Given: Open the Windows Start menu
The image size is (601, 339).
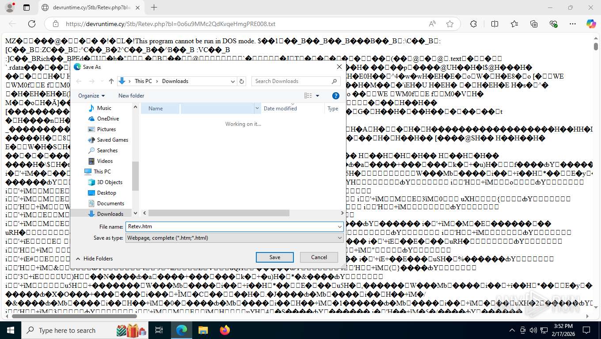Looking at the screenshot, I should 10,330.
